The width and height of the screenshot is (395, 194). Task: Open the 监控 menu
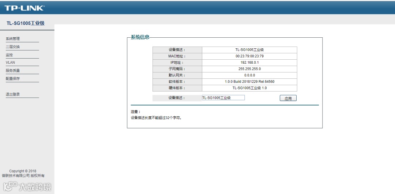(x=9, y=55)
